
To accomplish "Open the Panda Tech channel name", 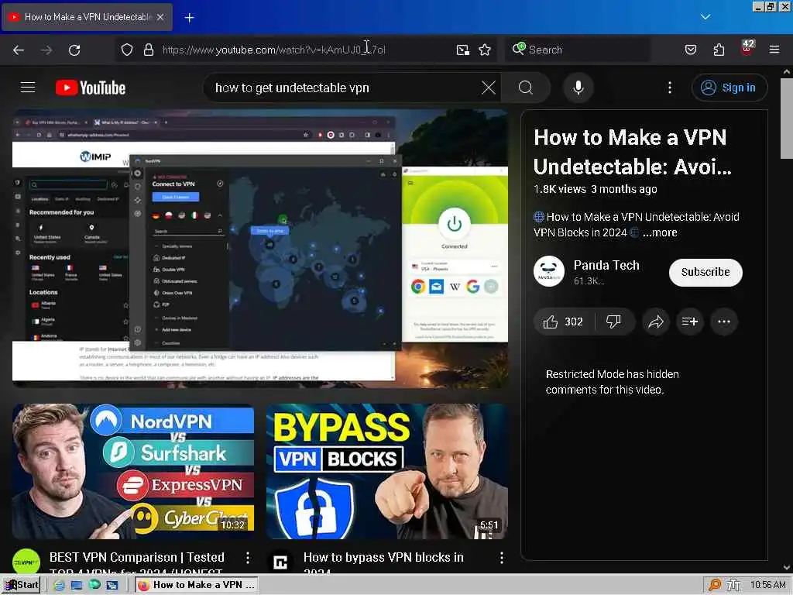I will click(x=606, y=265).
